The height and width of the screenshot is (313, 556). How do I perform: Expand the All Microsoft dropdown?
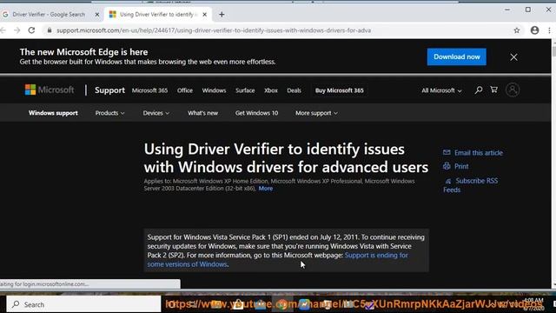441,90
